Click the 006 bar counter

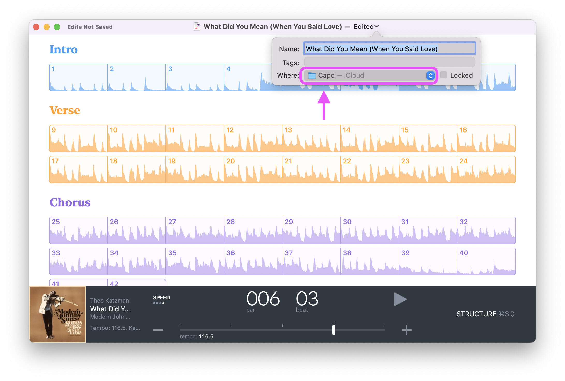[263, 299]
